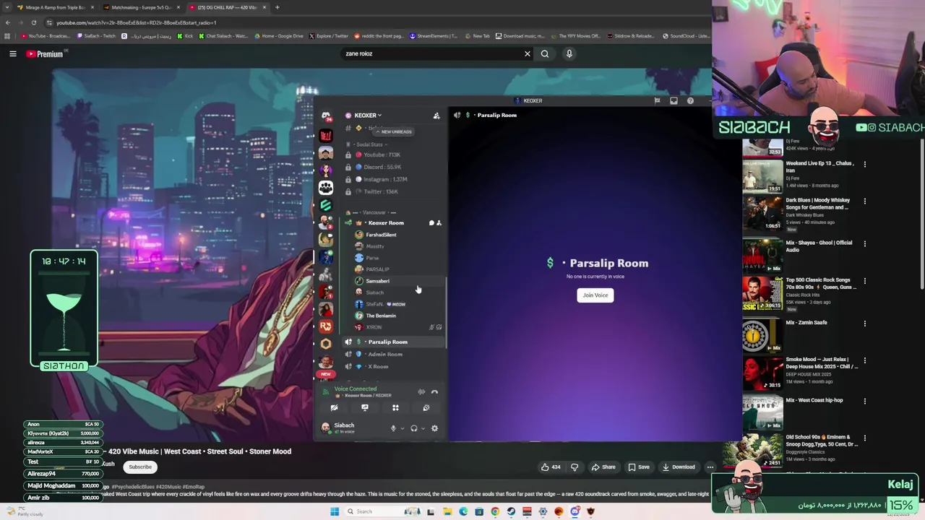Image resolution: width=925 pixels, height=520 pixels.
Task: Jump to New Unreads pill
Action: click(x=393, y=132)
